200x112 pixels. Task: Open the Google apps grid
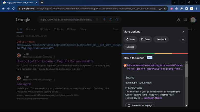pyautogui.click(x=186, y=20)
